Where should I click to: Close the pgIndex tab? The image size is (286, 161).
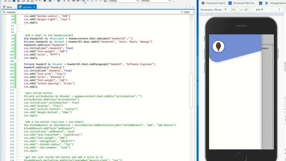(x=34, y=7)
